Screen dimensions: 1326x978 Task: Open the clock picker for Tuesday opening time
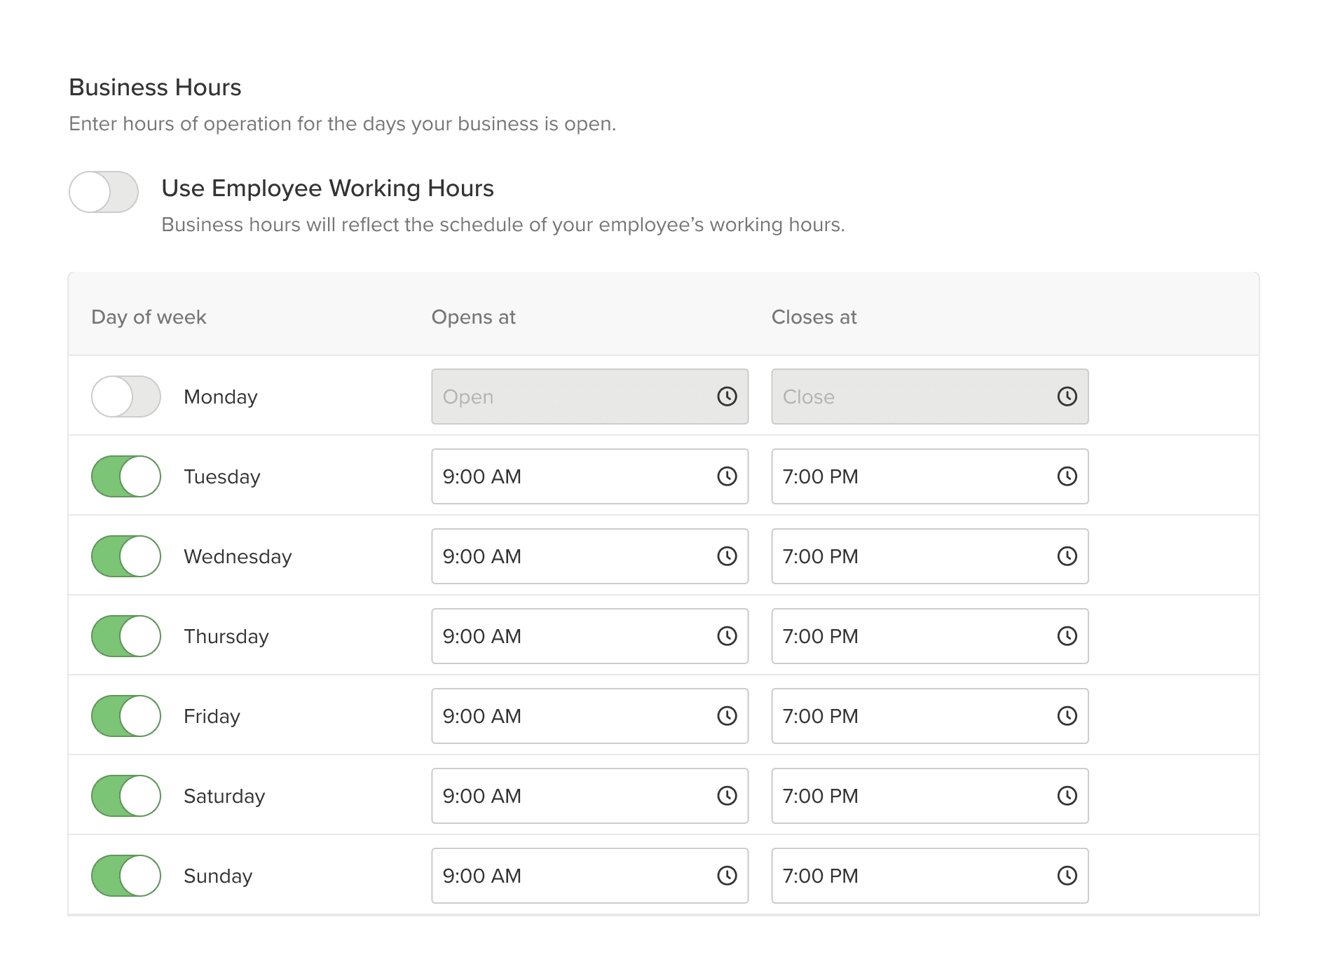727,476
